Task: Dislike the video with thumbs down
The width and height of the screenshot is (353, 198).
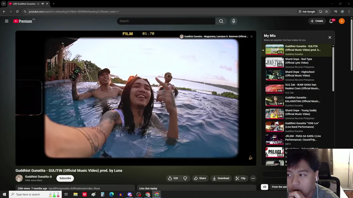Action: pos(185,178)
